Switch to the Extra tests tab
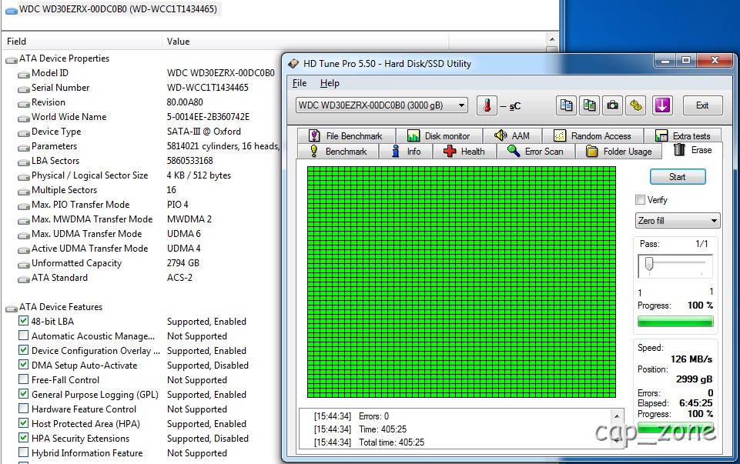The image size is (740, 464). point(682,135)
